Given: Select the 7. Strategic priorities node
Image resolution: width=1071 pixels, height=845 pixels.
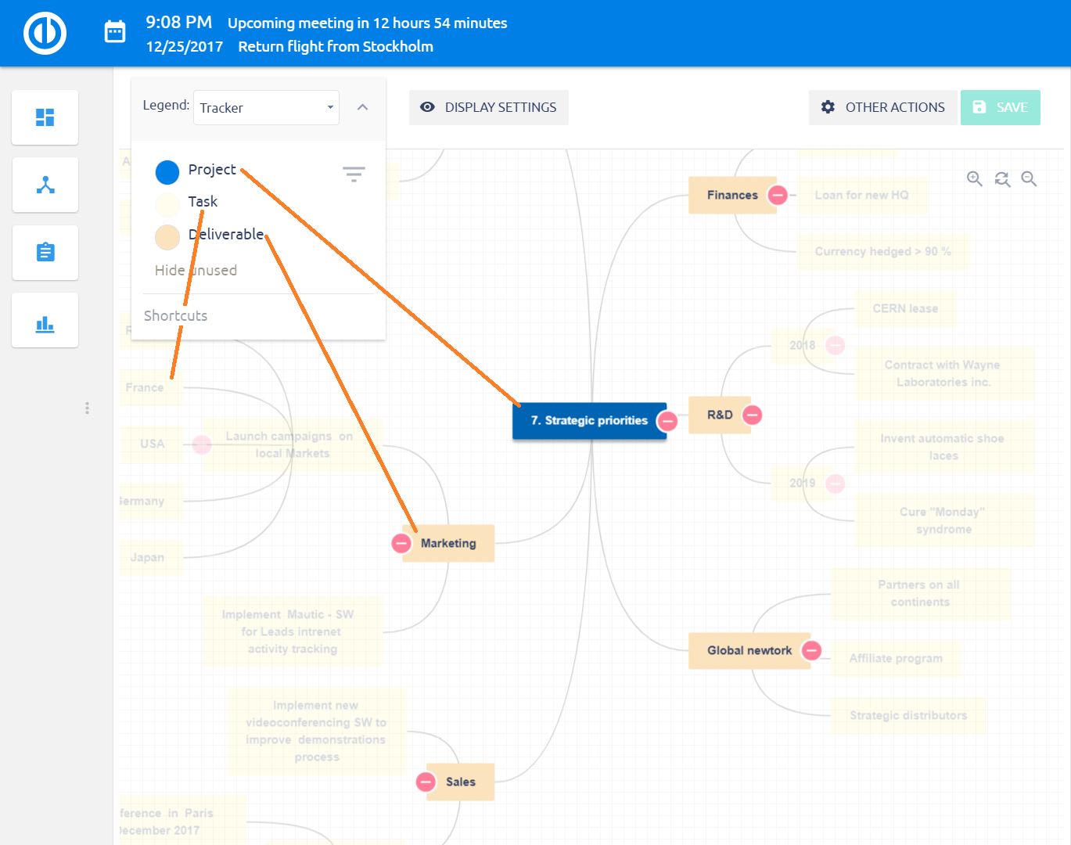Looking at the screenshot, I should coord(589,421).
